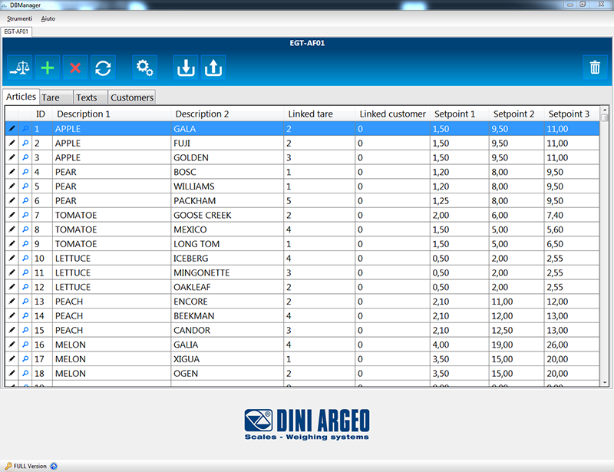Click the key icon beside FULL Version
The width and height of the screenshot is (614, 472).
7,466
